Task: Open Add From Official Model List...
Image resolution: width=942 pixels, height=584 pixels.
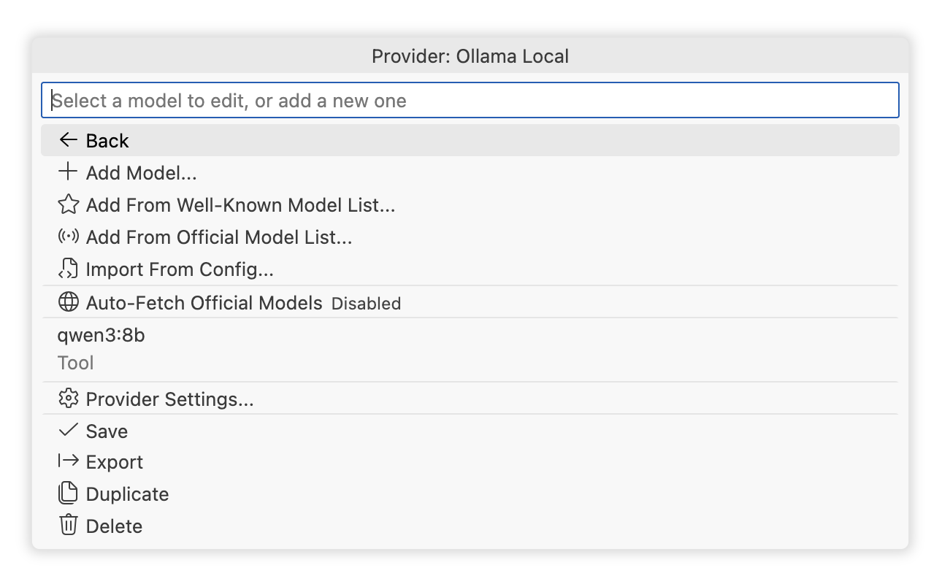Action: pyautogui.click(x=470, y=237)
